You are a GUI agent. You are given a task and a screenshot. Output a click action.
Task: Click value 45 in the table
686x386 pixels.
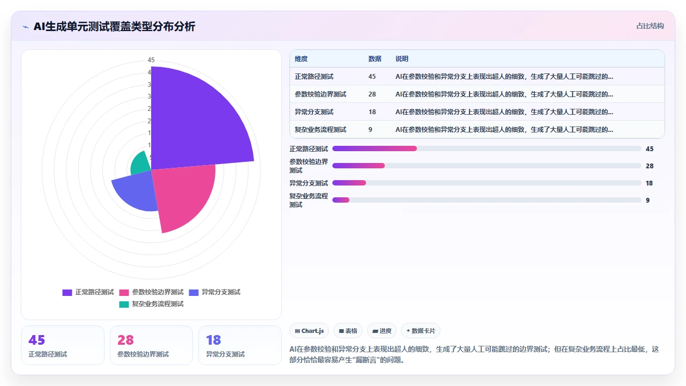372,77
